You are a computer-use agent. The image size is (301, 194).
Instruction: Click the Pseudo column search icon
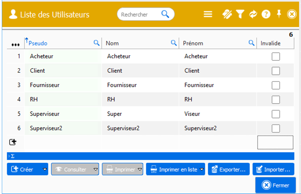[97, 43]
